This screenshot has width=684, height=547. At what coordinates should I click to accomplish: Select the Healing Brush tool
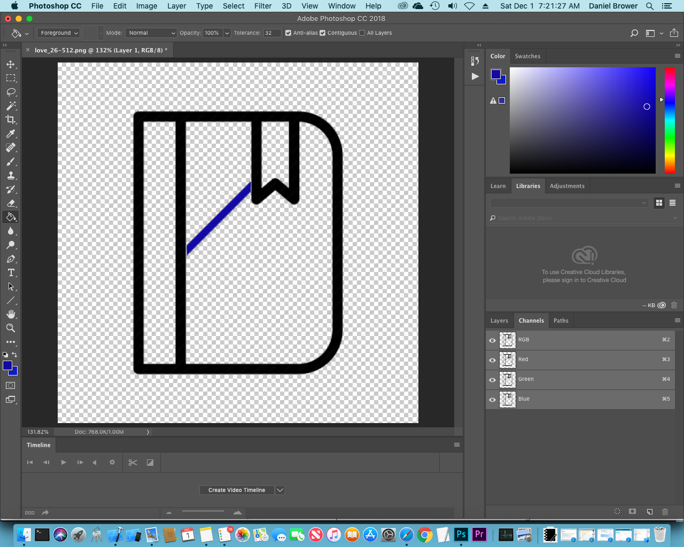[x=11, y=148]
